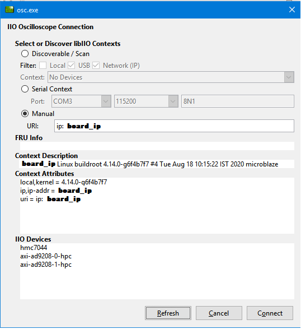Toggle the Local filter checkbox
The width and height of the screenshot is (301, 329).
click(43, 66)
